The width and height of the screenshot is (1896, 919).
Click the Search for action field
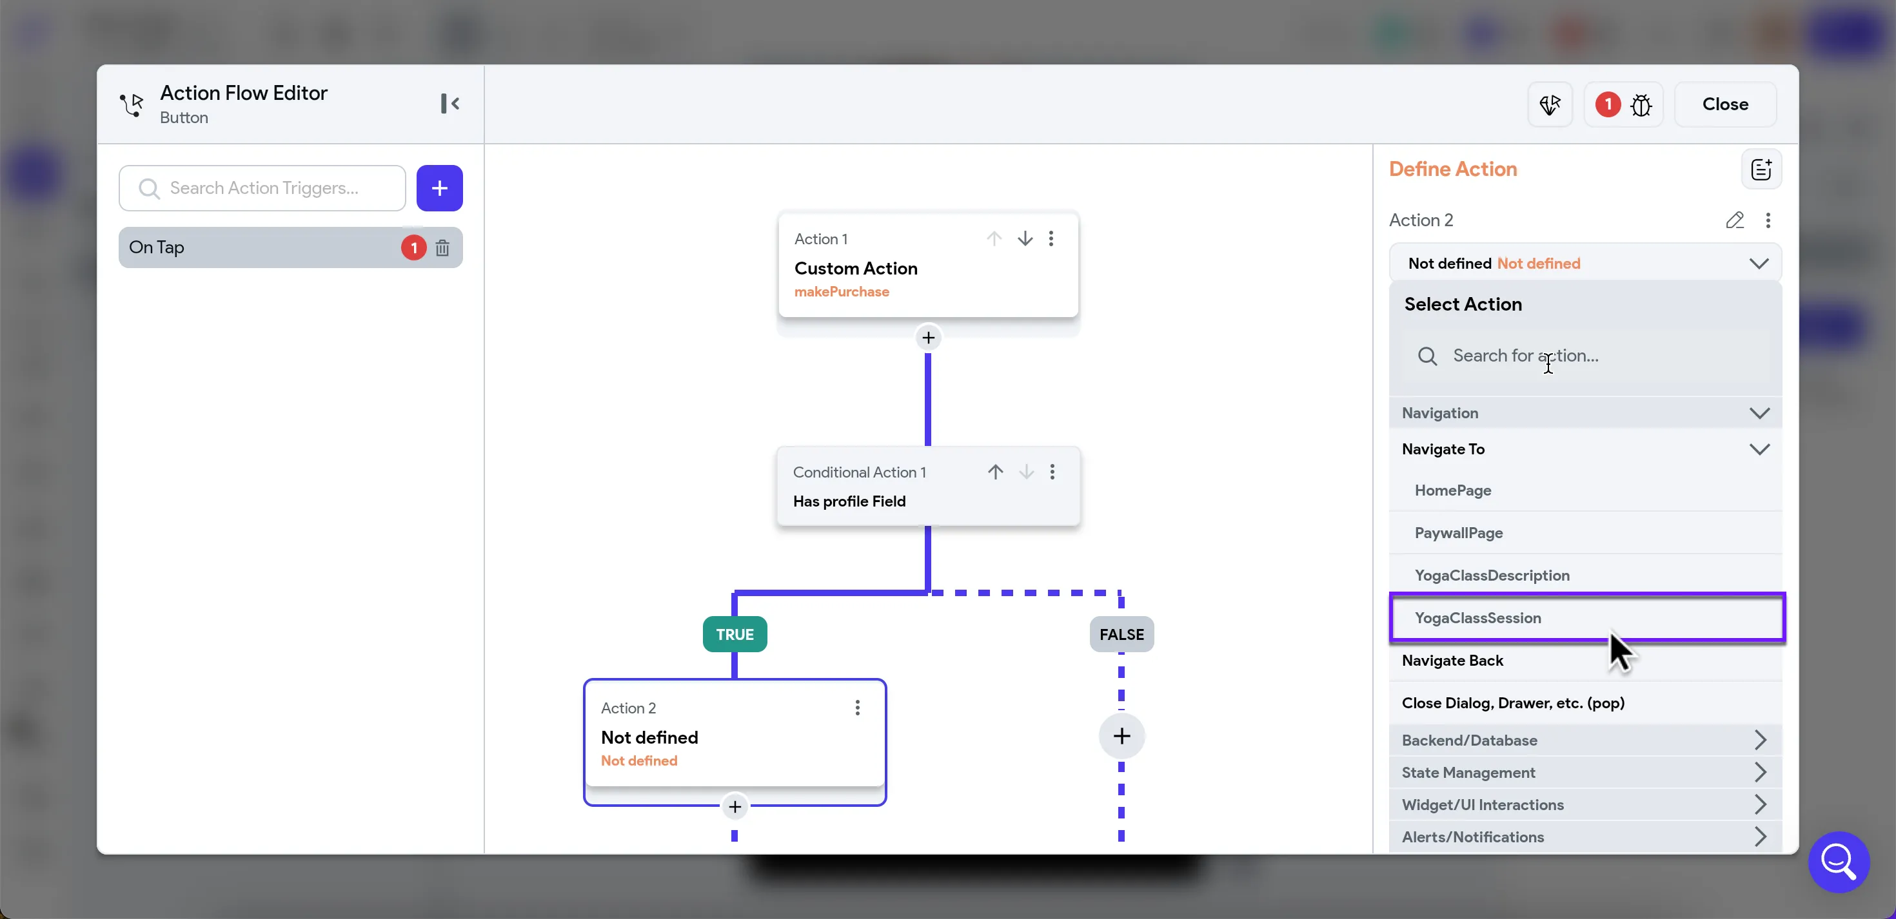(x=1583, y=356)
